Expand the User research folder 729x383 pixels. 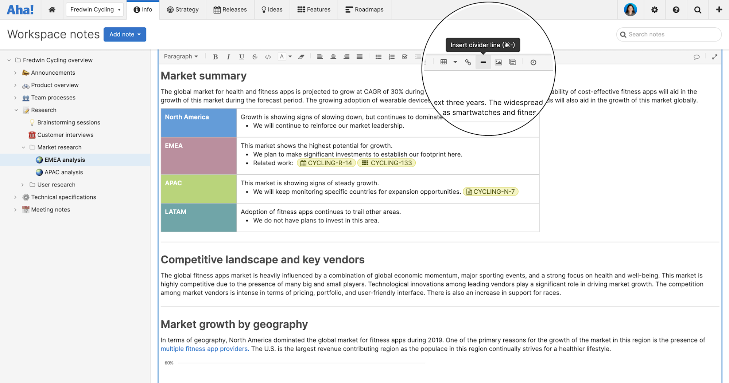pyautogui.click(x=23, y=185)
